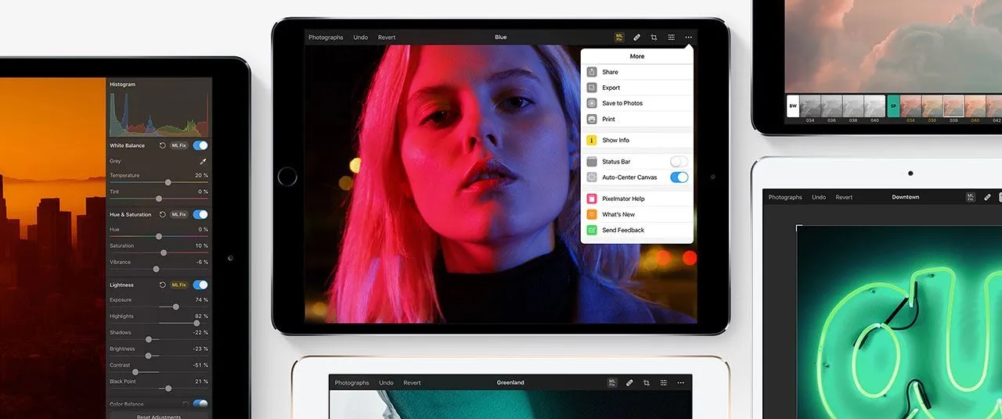This screenshot has width=1002, height=419.
Task: Tap Undo in the Downtown toolbar
Action: (x=819, y=198)
